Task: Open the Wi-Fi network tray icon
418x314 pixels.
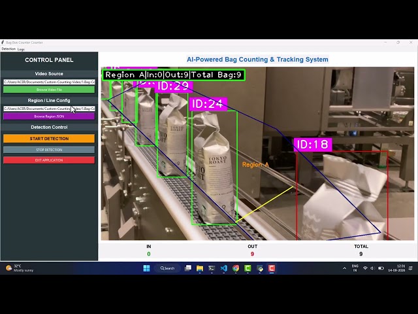Action: click(366, 268)
